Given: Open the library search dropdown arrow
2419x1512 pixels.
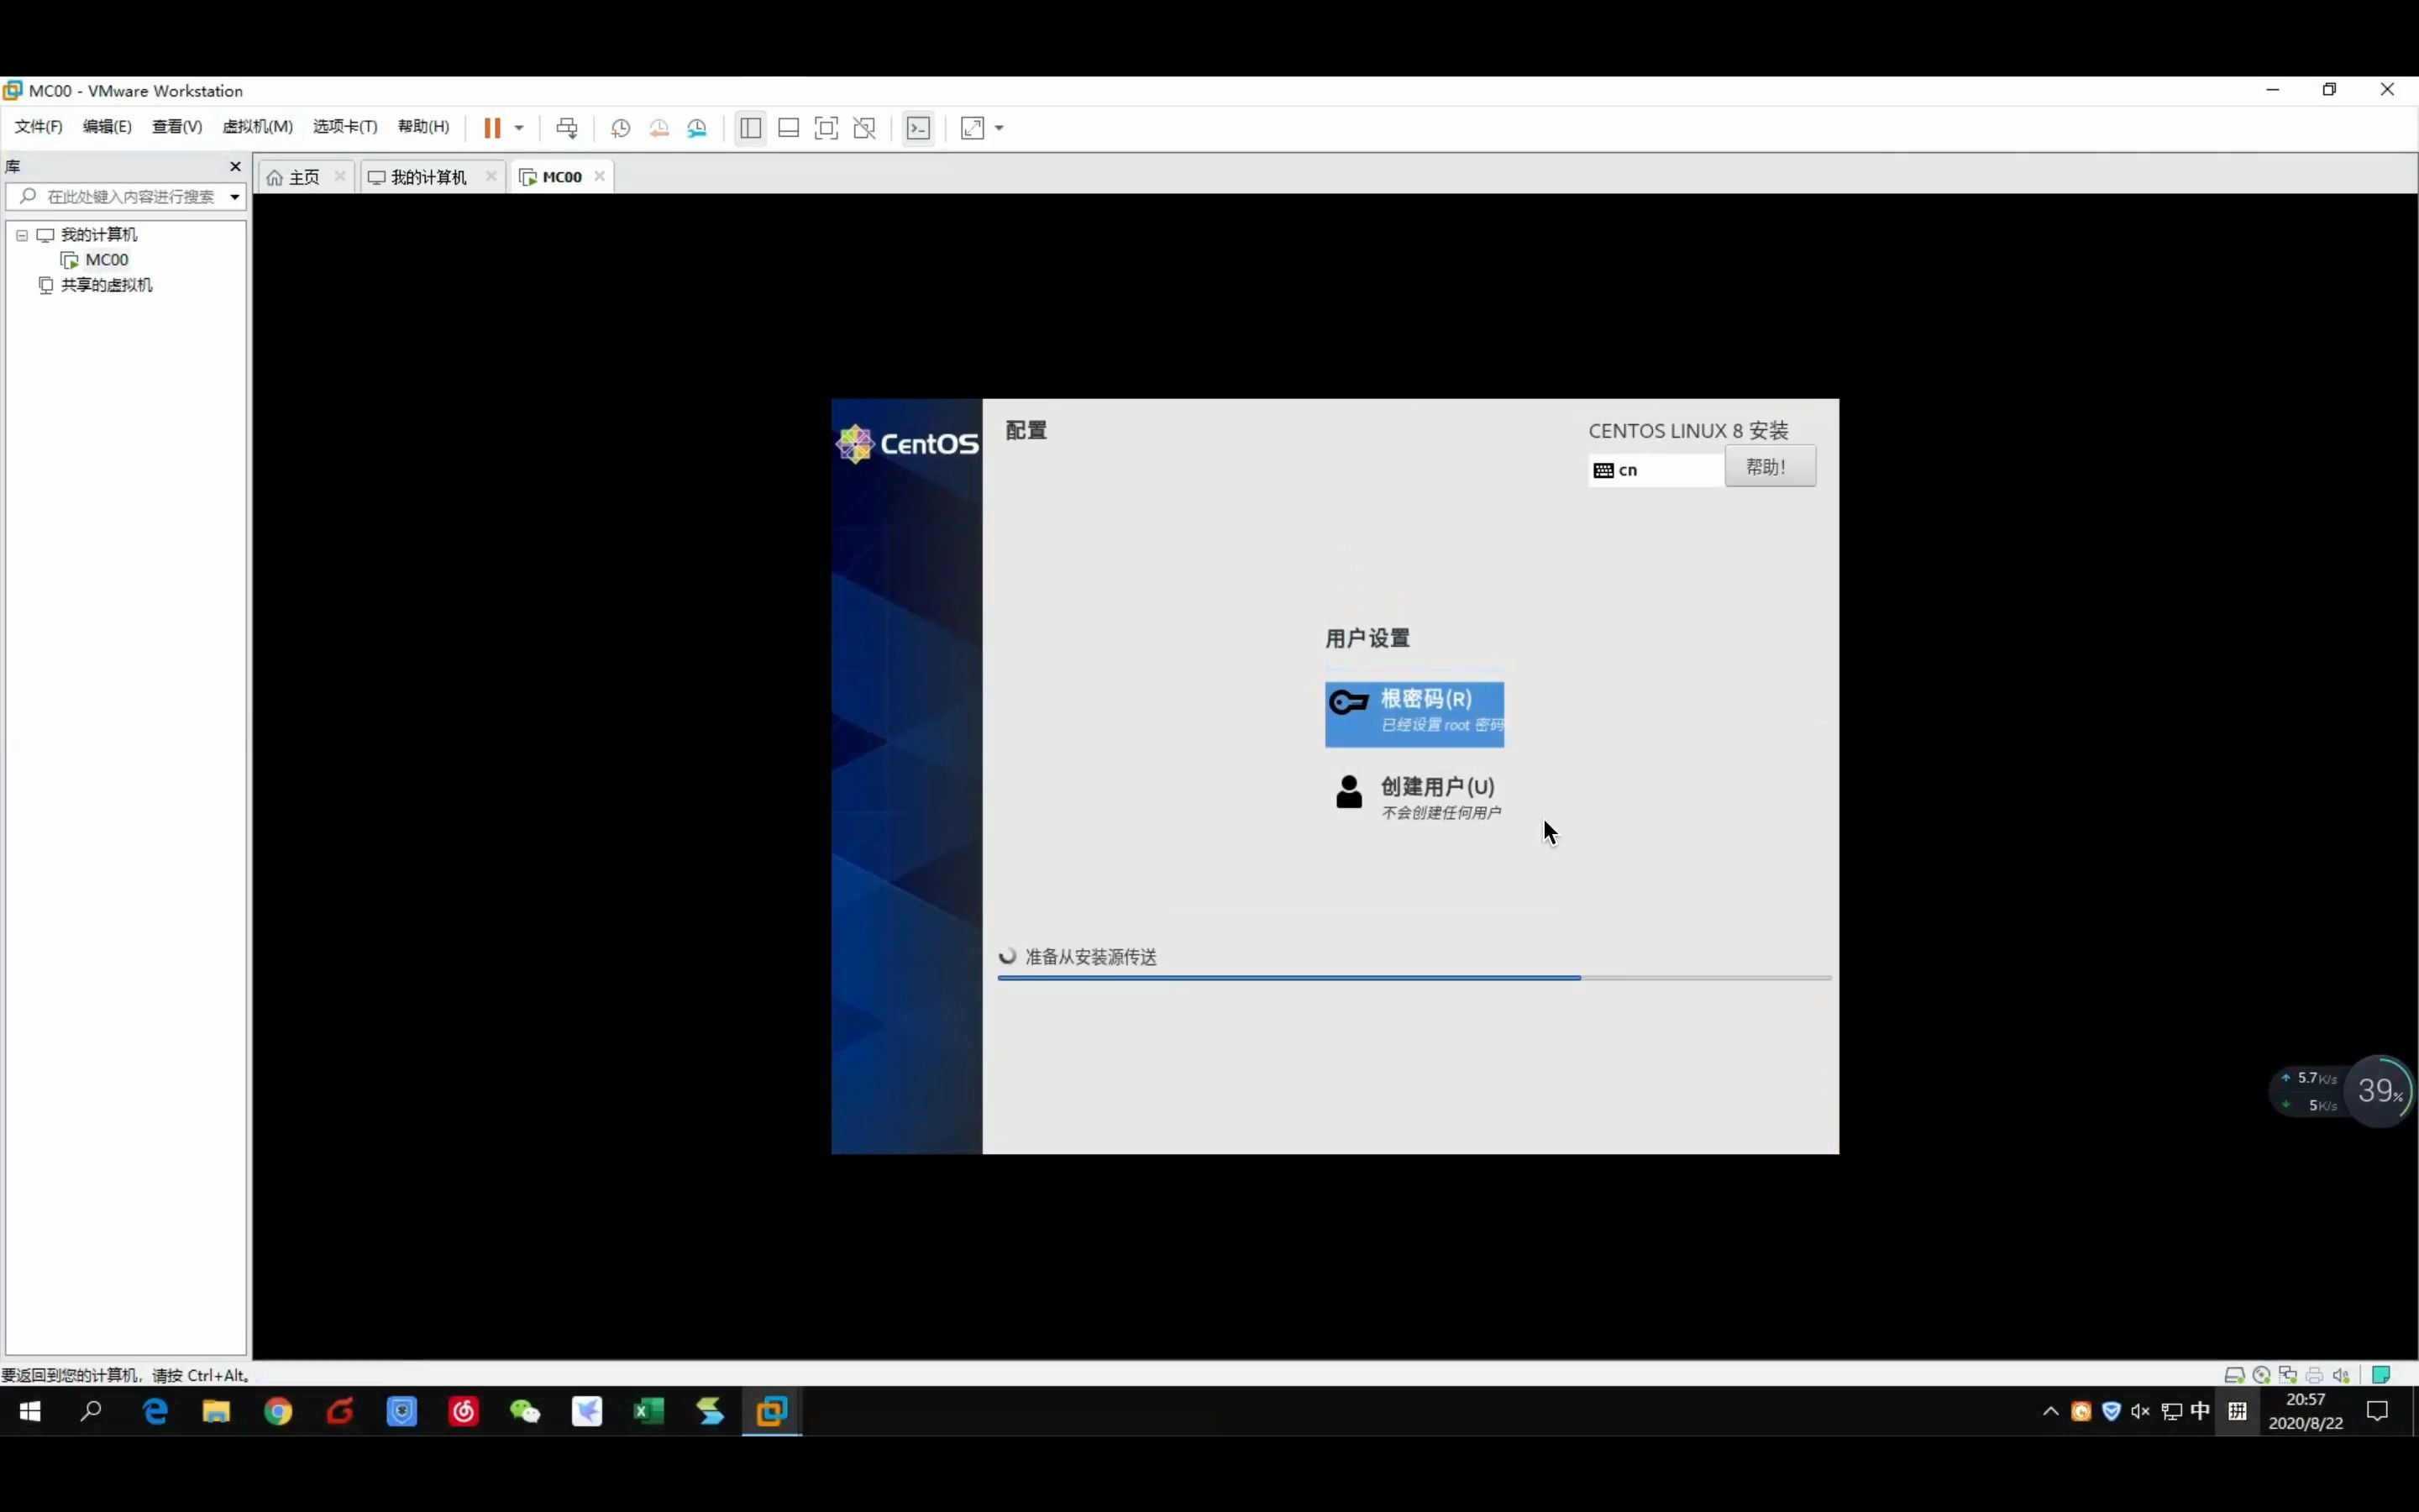Looking at the screenshot, I should pyautogui.click(x=235, y=197).
